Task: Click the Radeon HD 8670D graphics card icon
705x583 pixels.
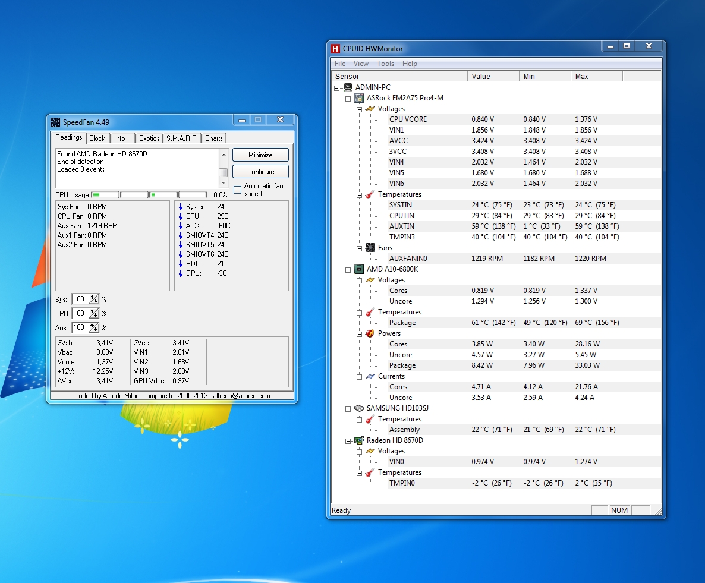Action: [359, 440]
